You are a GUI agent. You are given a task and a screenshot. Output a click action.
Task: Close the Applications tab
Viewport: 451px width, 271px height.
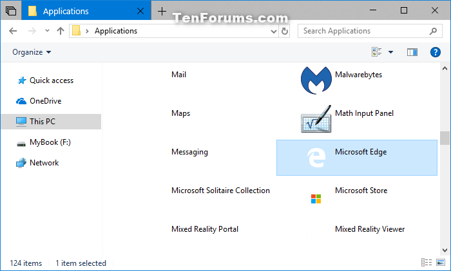click(x=140, y=11)
